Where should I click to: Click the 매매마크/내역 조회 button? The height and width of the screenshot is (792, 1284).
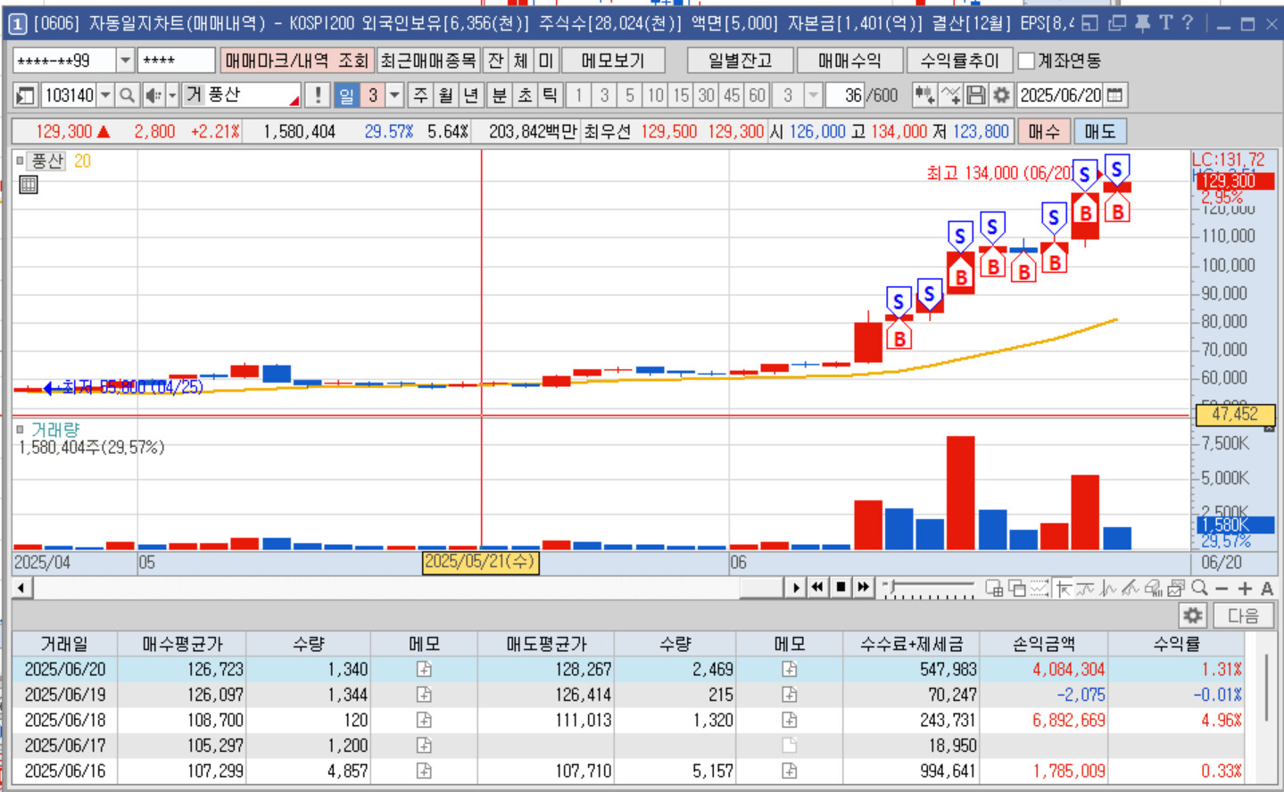(297, 61)
